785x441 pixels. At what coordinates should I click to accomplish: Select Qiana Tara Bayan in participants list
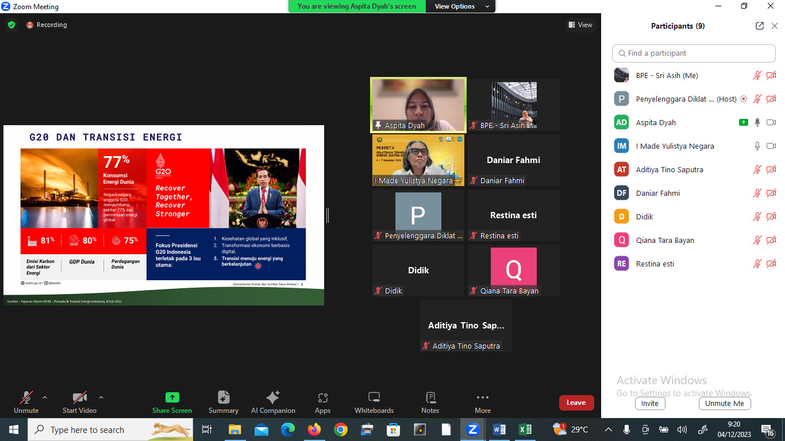[695, 240]
